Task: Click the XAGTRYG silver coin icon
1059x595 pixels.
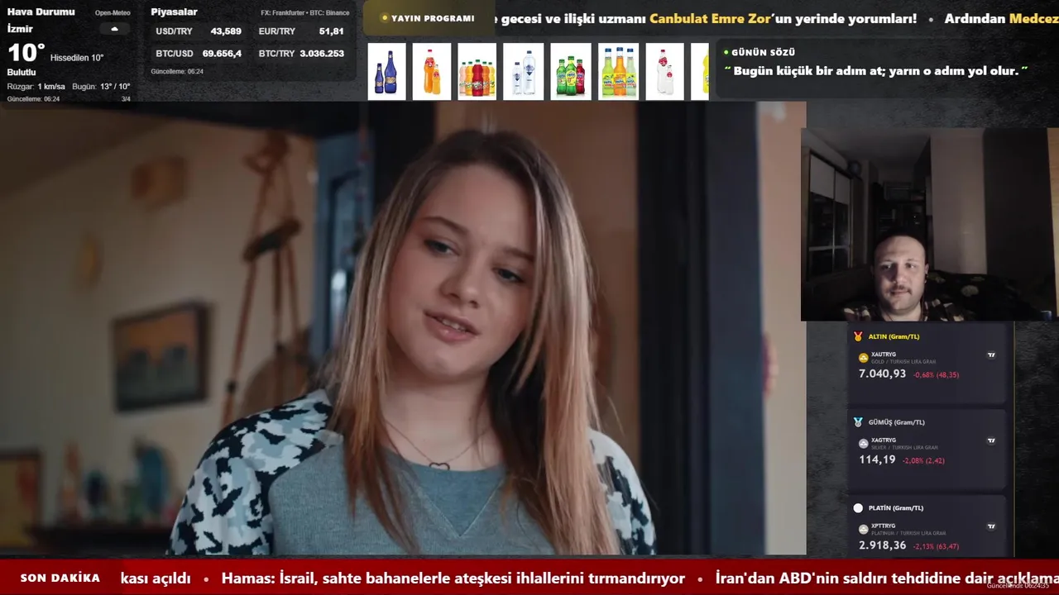Action: [864, 444]
